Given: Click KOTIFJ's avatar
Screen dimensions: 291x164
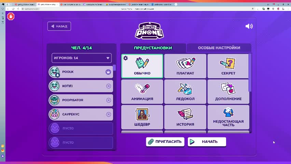Looking at the screenshot, I should pos(54,86).
